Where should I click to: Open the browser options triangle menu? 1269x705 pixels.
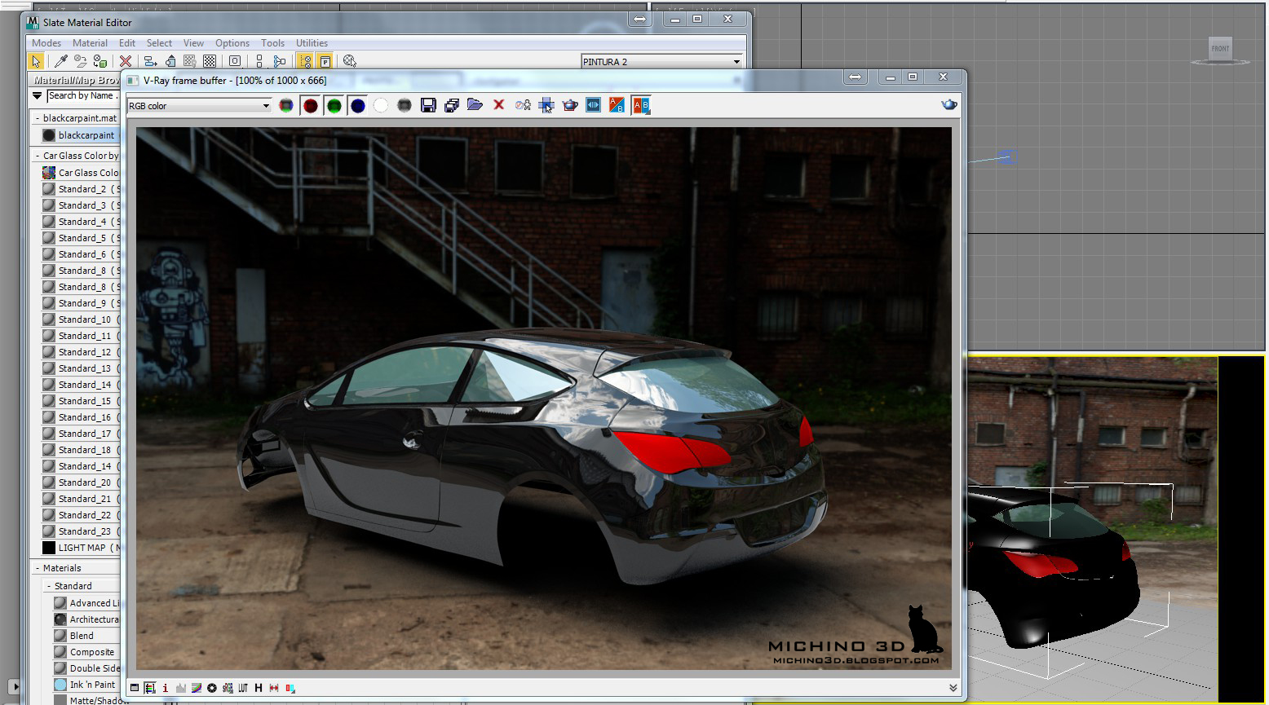(38, 96)
